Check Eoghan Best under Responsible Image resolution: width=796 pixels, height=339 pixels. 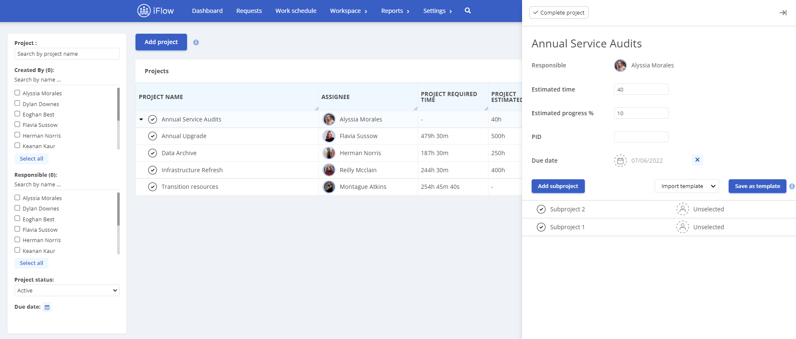tap(17, 218)
